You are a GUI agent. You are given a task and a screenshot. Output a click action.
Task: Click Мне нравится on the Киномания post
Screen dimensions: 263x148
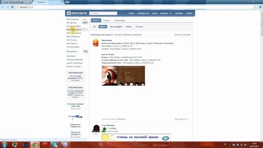point(181,119)
